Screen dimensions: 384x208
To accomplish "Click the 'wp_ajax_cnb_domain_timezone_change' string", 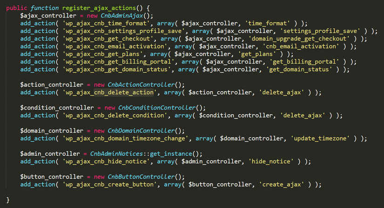I will click(126, 139).
